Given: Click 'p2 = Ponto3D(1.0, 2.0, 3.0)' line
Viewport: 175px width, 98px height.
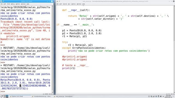Looking at the screenshot, I should (x=82, y=33).
